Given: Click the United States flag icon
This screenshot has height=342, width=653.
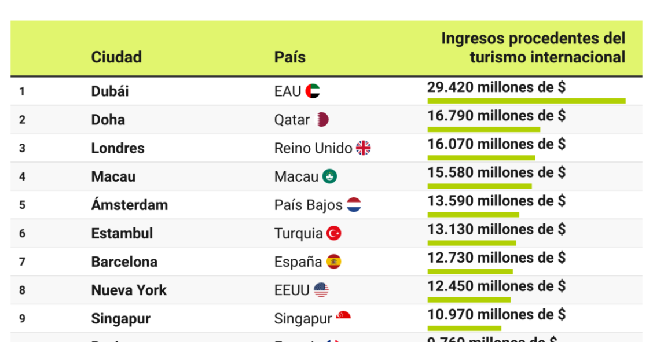Looking at the screenshot, I should 321,290.
